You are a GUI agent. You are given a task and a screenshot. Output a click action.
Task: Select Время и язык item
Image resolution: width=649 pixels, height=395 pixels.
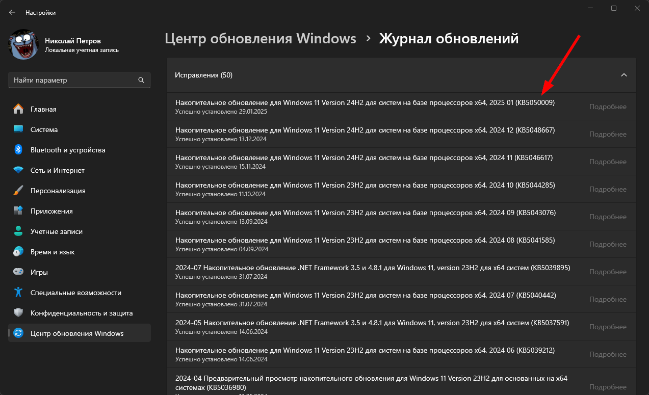point(80,252)
